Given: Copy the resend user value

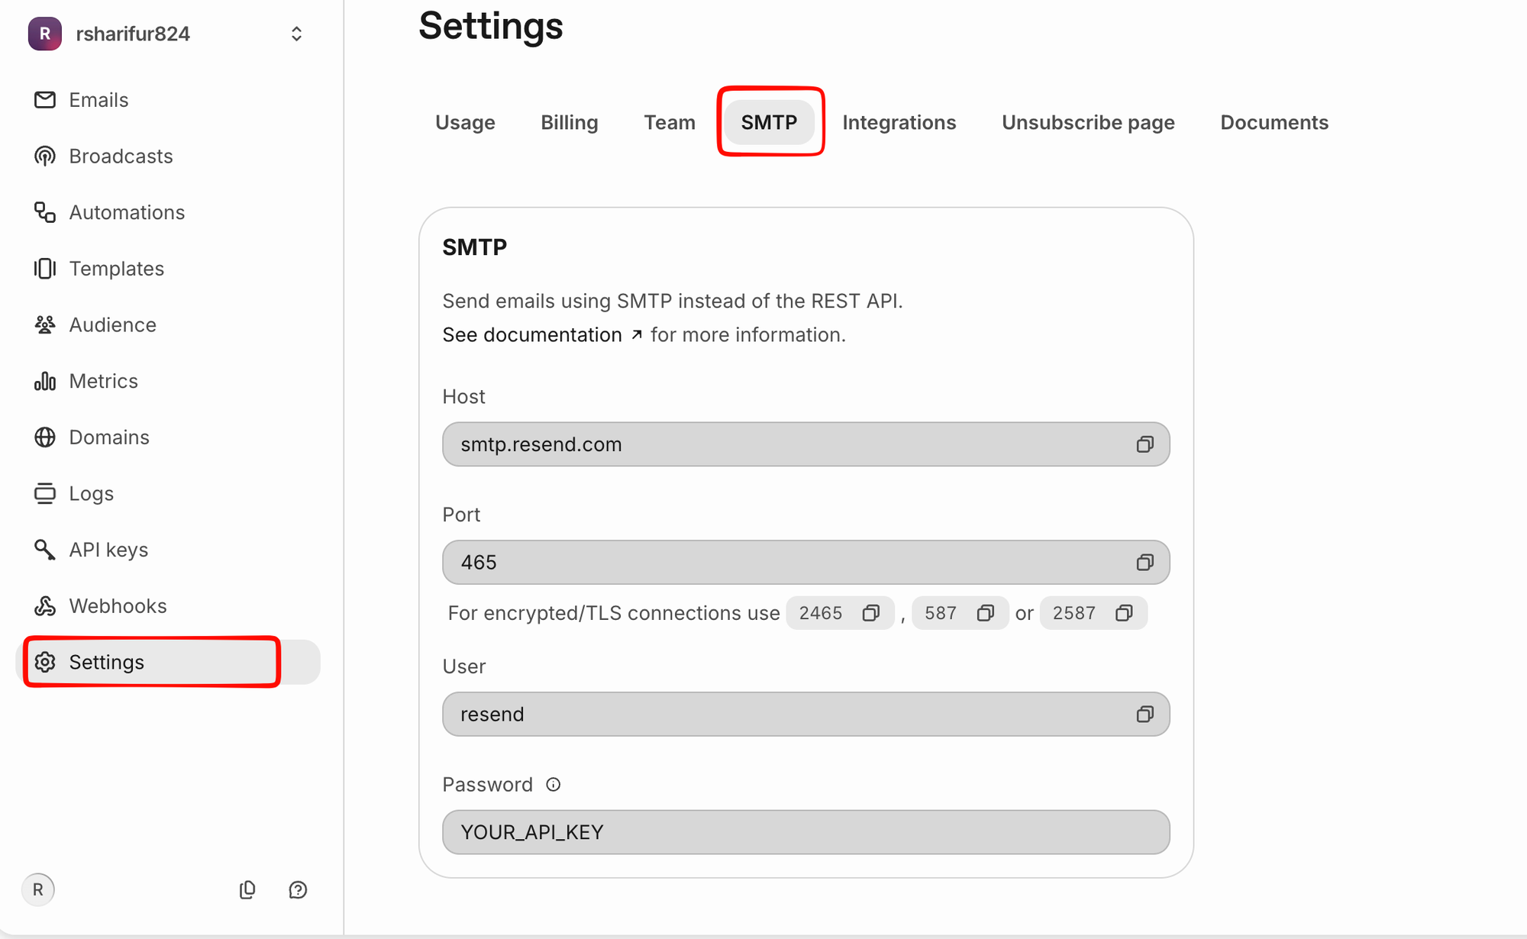Looking at the screenshot, I should [1144, 715].
